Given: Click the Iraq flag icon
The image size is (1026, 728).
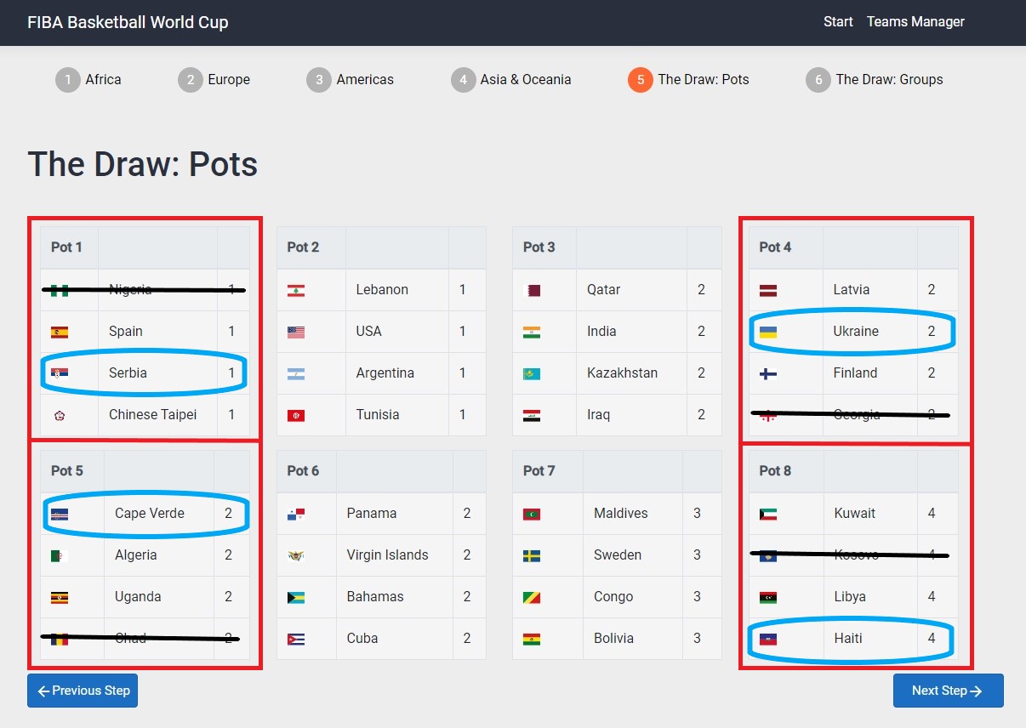Looking at the screenshot, I should click(532, 415).
